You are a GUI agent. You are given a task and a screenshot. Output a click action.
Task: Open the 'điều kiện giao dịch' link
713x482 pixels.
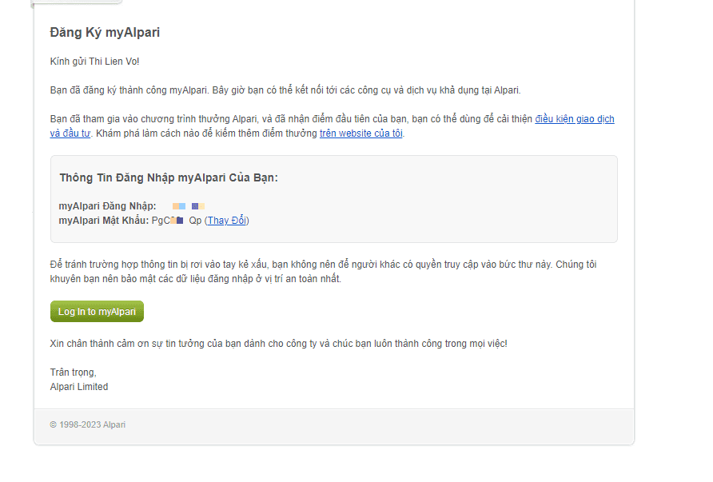tap(574, 119)
